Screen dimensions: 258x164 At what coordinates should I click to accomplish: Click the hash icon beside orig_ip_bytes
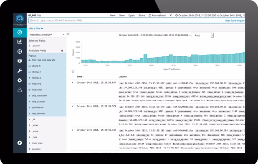pos(30,102)
